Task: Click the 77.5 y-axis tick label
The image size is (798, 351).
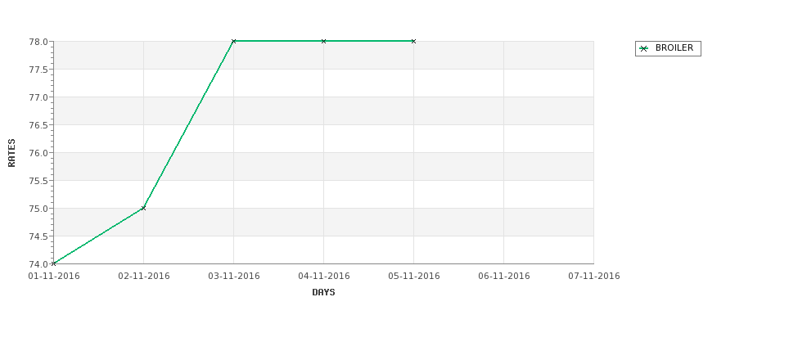Action: click(x=38, y=70)
